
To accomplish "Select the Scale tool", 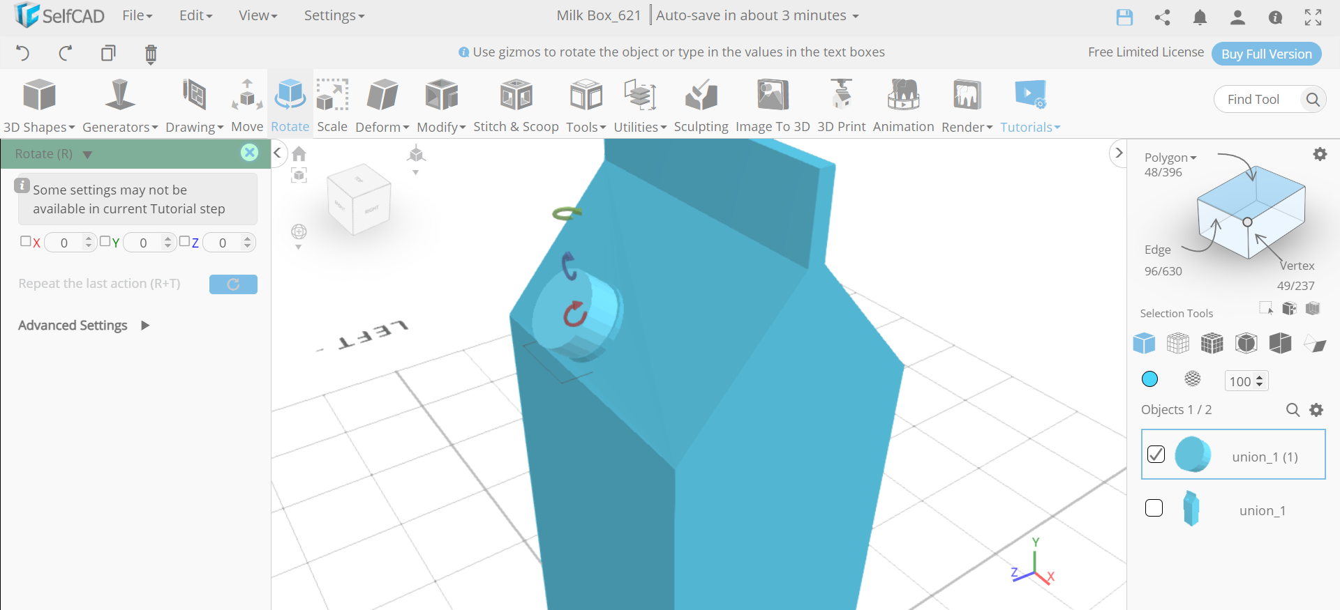I will pos(332,106).
